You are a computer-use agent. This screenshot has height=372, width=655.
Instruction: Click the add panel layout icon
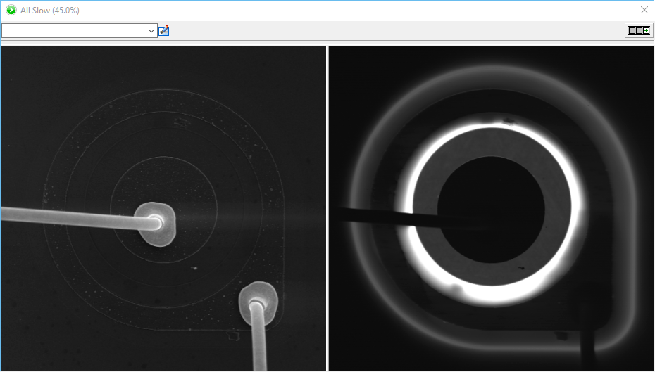pyautogui.click(x=639, y=30)
